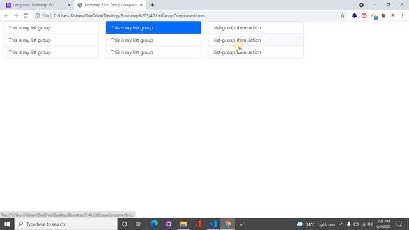The height and width of the screenshot is (230, 409).
Task: Close the List group Bootstrap v5.1 tab
Action: 70,5
